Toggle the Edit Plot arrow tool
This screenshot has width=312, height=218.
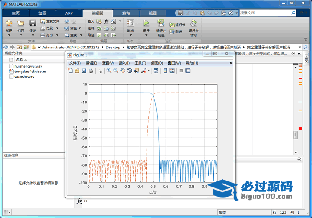coord(100,71)
